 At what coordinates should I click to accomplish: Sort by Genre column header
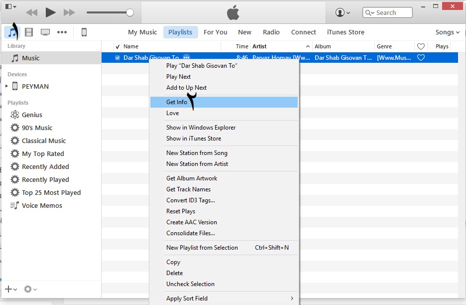394,46
